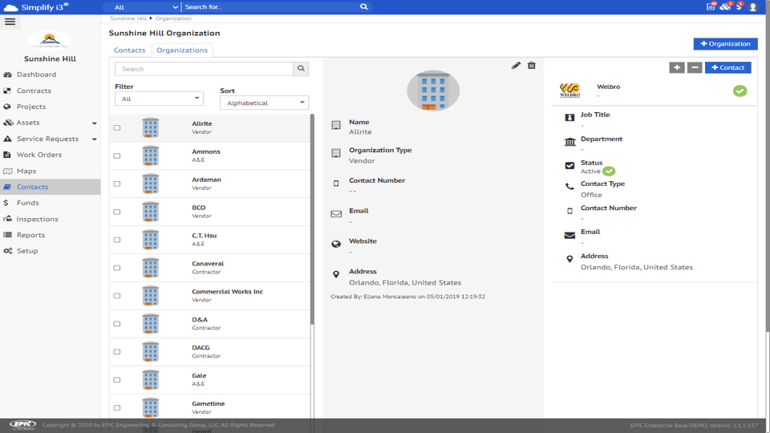Image resolution: width=770 pixels, height=433 pixels.
Task: Check the checkbox for Allrite
Action: (x=117, y=128)
